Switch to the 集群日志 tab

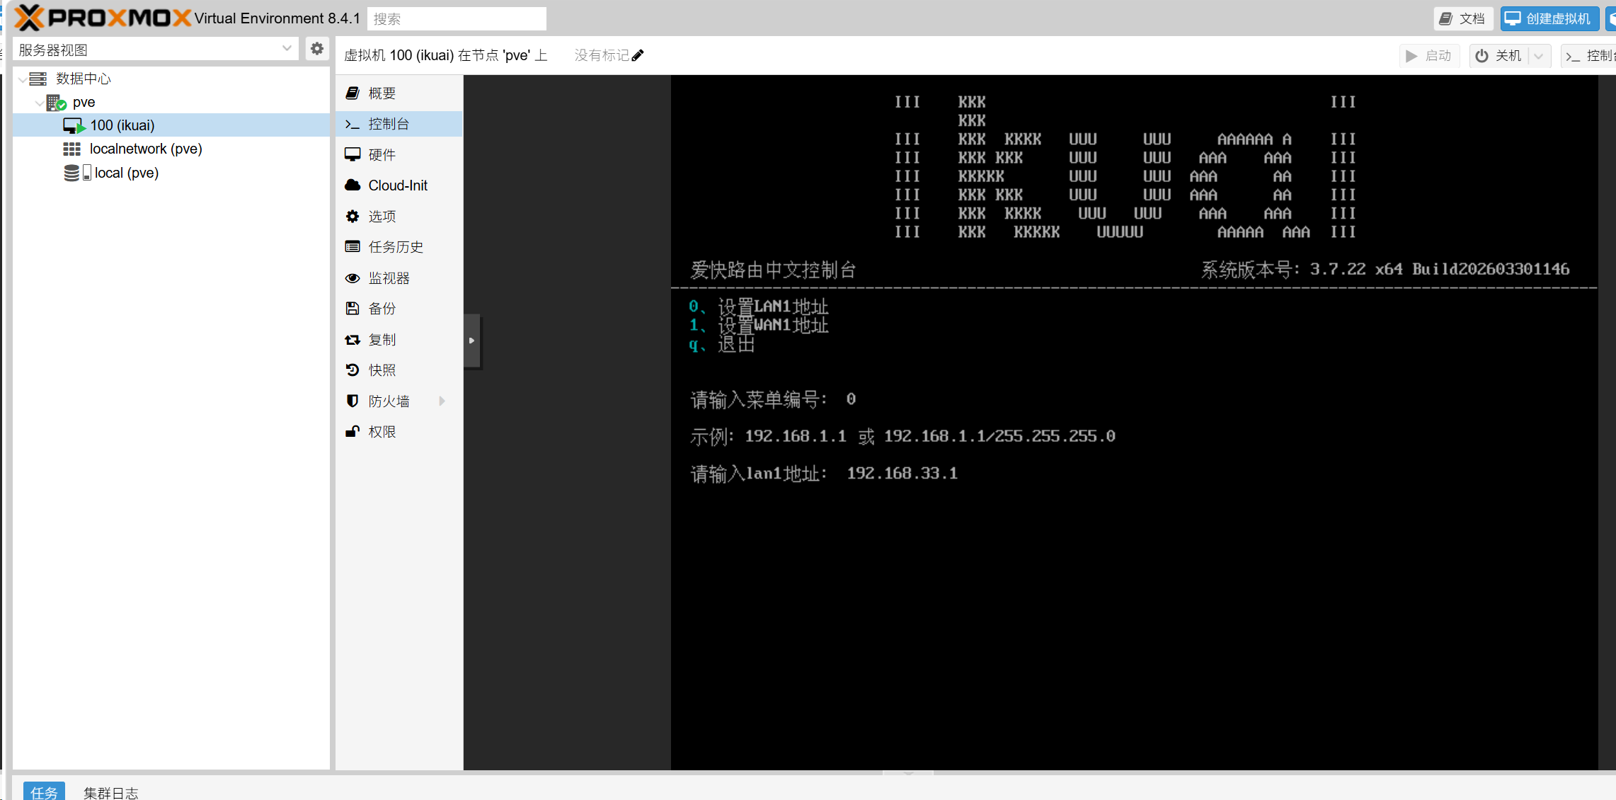click(x=111, y=792)
